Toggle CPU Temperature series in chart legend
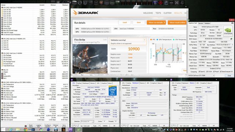Image resolution: width=235 pixels, height=132 pixels. tap(180, 40)
